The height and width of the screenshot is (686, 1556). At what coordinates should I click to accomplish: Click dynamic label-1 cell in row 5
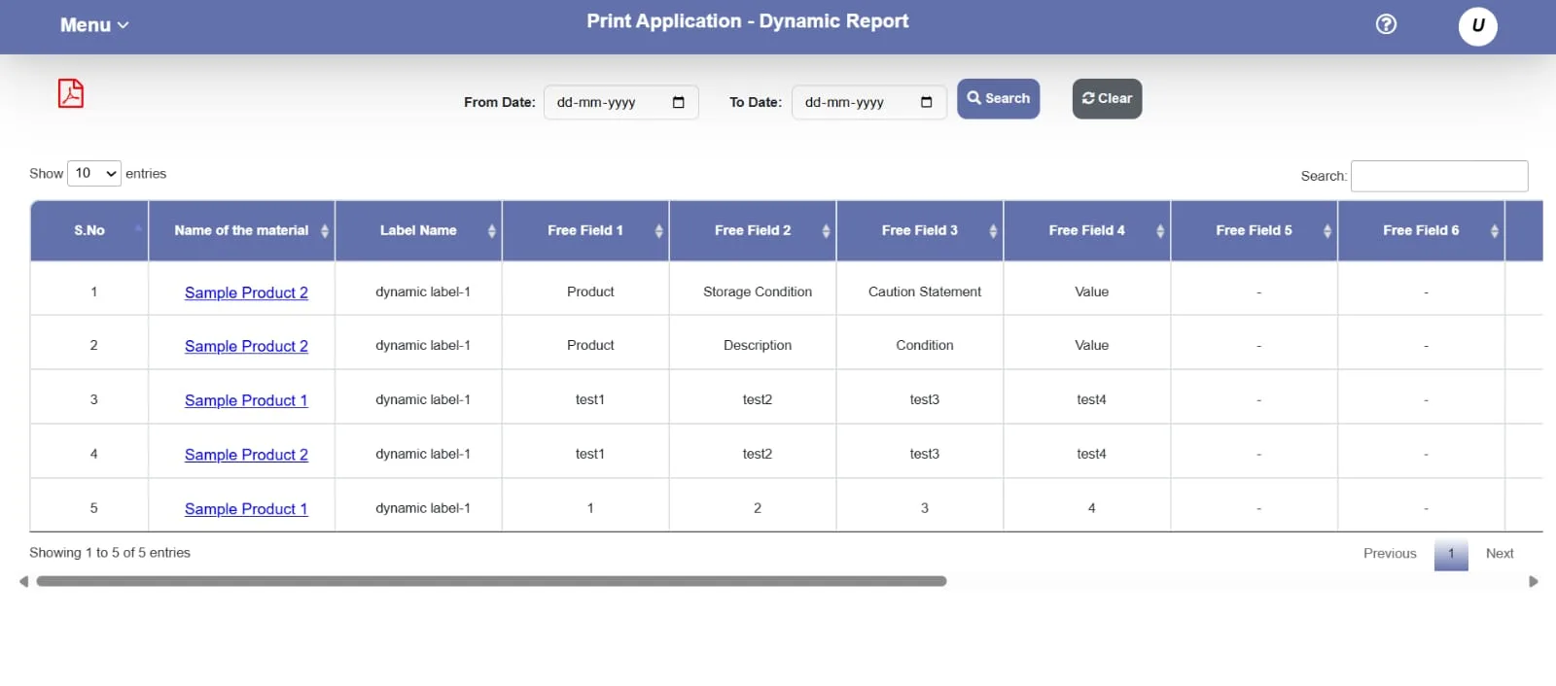pos(418,505)
